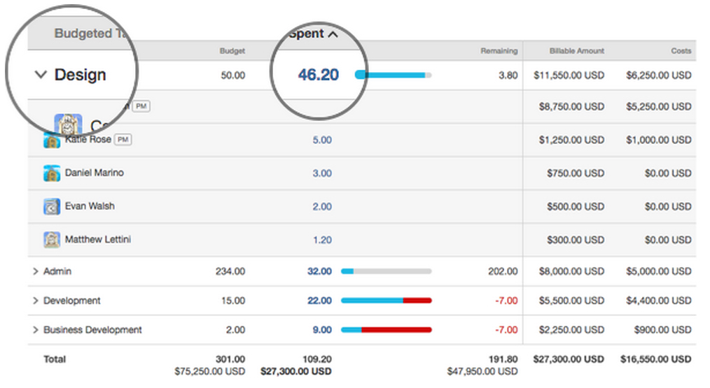Click Business Development budget value 2.00
710x388 pixels.
point(235,330)
